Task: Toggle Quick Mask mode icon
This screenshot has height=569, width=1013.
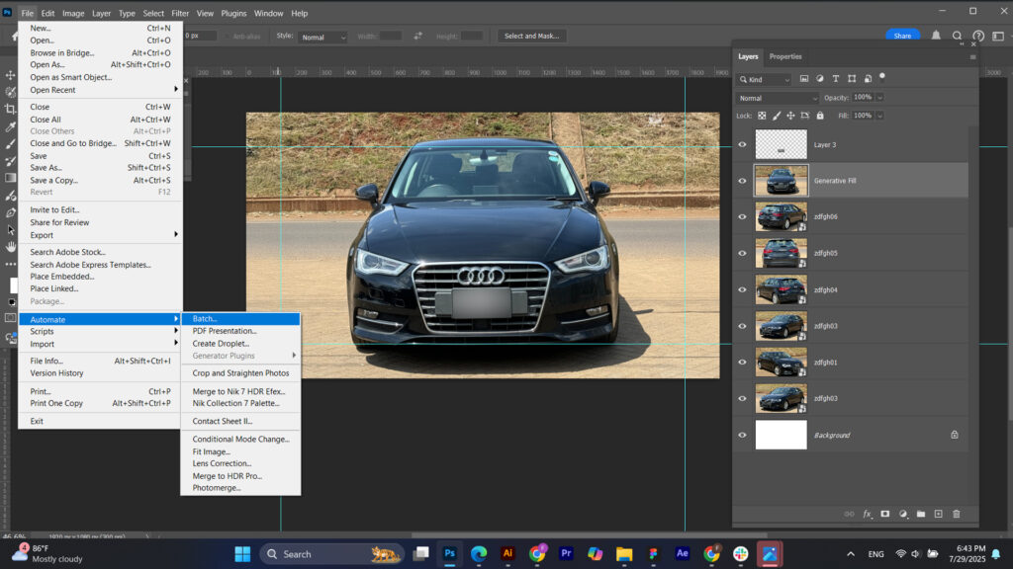Action: pyautogui.click(x=10, y=318)
